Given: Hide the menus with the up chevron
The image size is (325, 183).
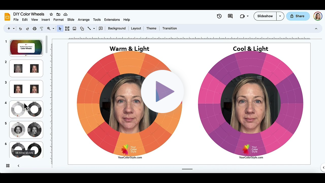Looking at the screenshot, I should pos(316,28).
